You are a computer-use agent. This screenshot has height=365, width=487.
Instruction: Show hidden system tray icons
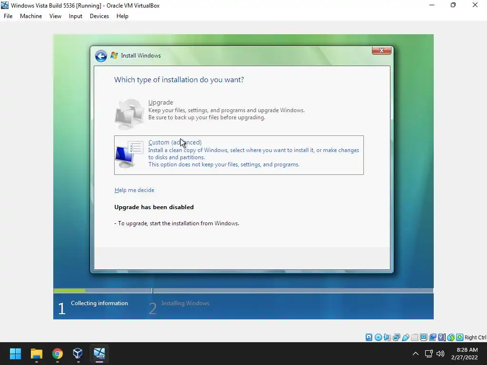[x=416, y=354]
